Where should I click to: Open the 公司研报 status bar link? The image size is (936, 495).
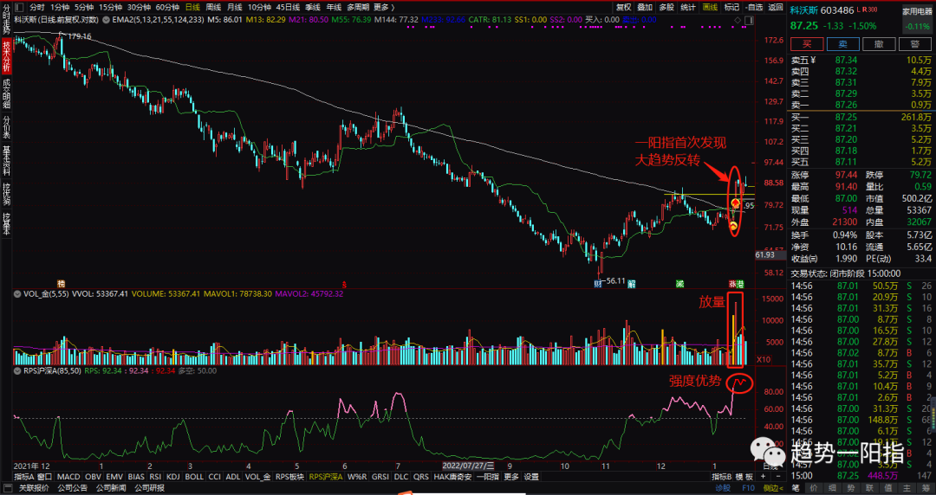pos(149,488)
